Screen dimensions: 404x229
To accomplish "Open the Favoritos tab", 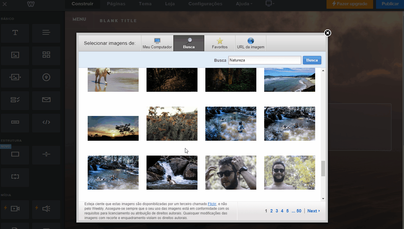I will [220, 43].
